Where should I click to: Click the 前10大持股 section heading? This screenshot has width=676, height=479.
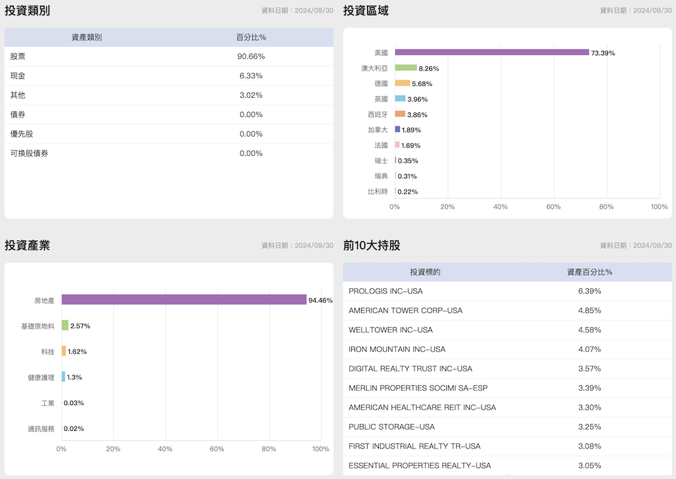coord(372,246)
